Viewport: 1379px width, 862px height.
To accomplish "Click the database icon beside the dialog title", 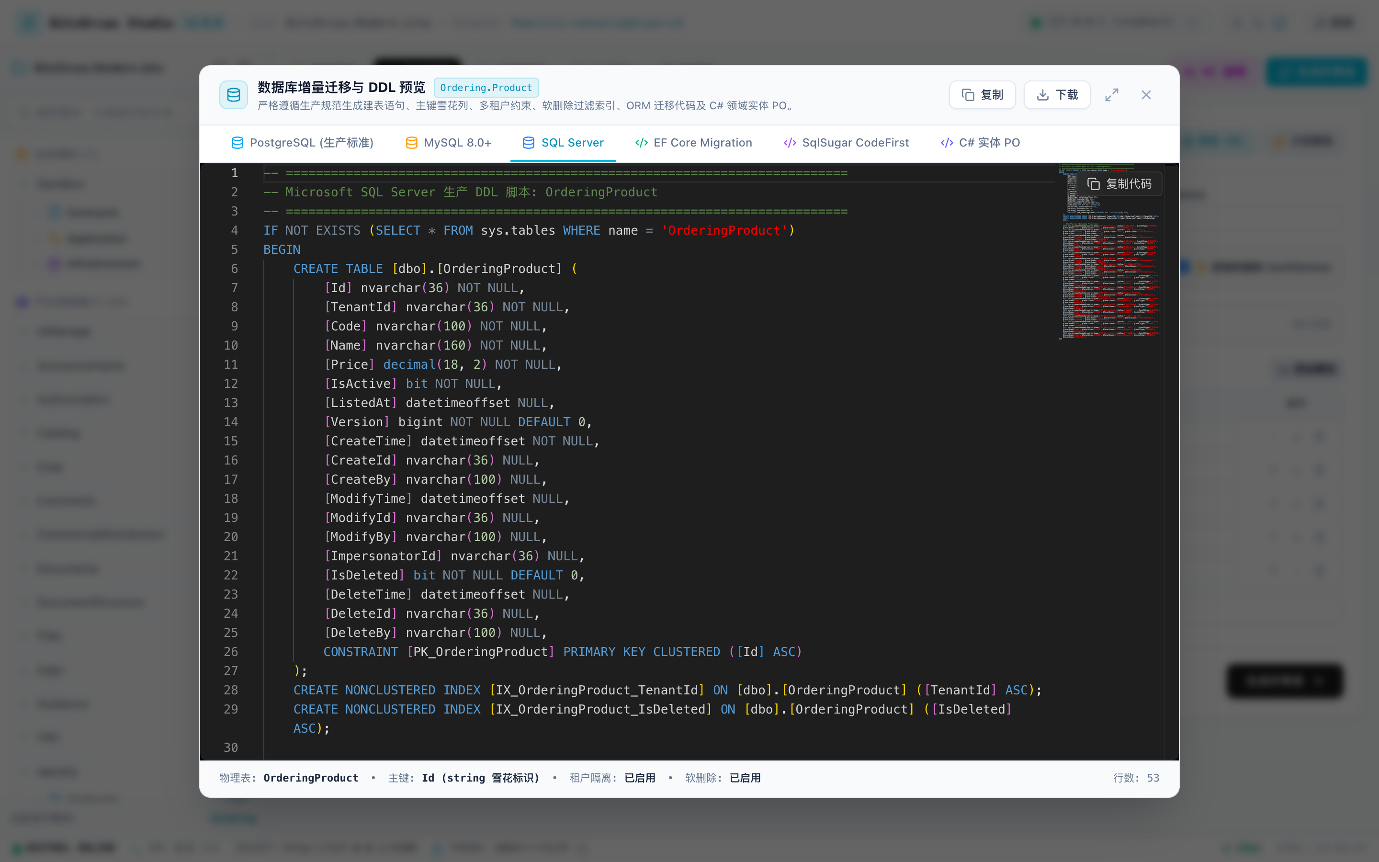I will click(234, 95).
